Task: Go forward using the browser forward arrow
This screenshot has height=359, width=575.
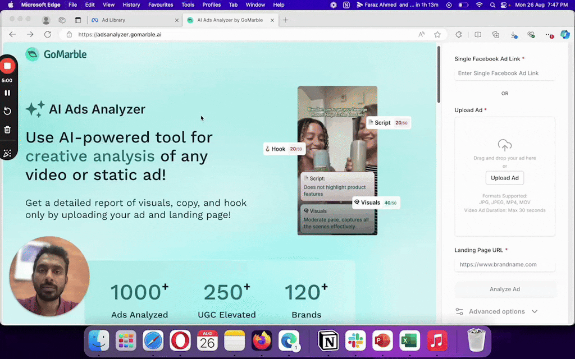Action: [30, 34]
